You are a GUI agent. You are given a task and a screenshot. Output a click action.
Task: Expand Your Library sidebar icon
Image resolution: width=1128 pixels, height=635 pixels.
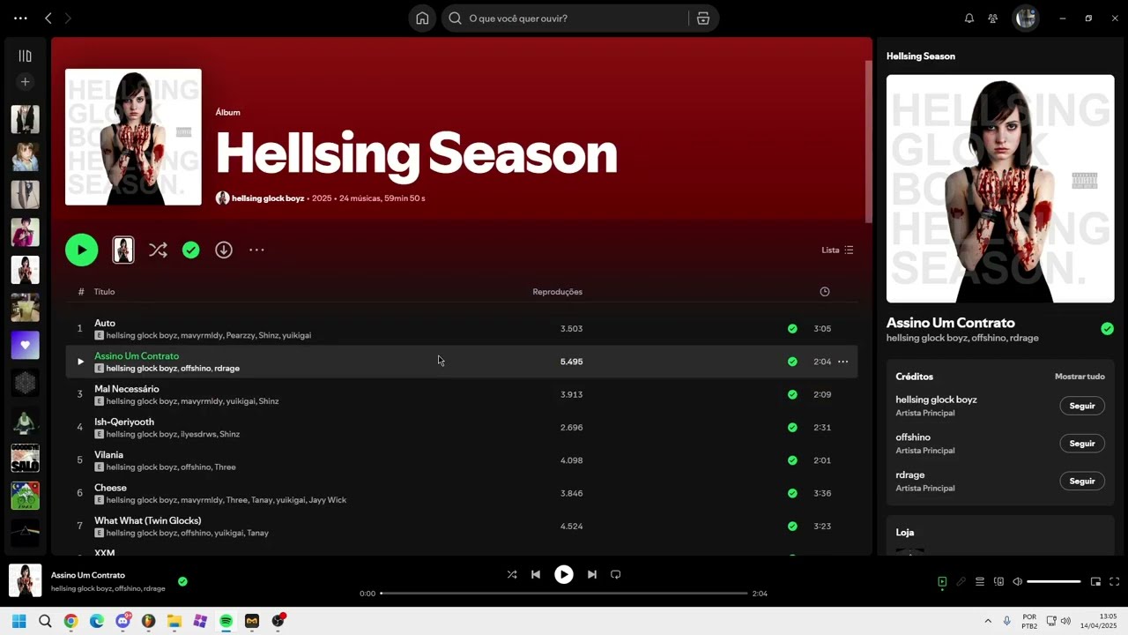25,56
